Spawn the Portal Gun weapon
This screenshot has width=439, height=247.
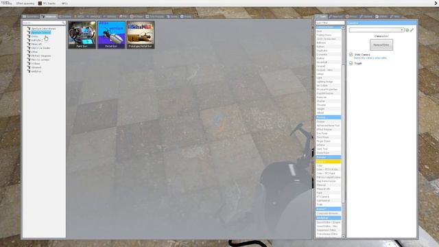[x=111, y=35]
